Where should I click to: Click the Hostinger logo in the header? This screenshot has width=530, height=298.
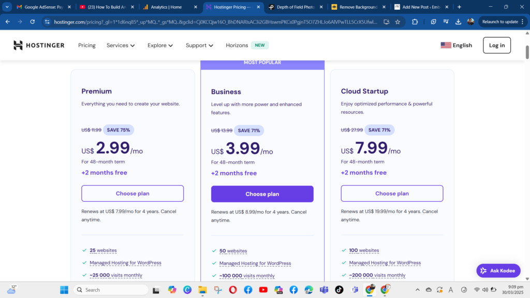[x=39, y=46]
